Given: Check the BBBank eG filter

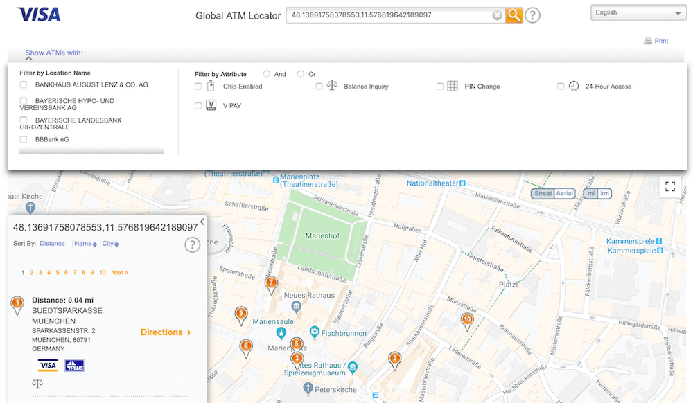Looking at the screenshot, I should [24, 139].
